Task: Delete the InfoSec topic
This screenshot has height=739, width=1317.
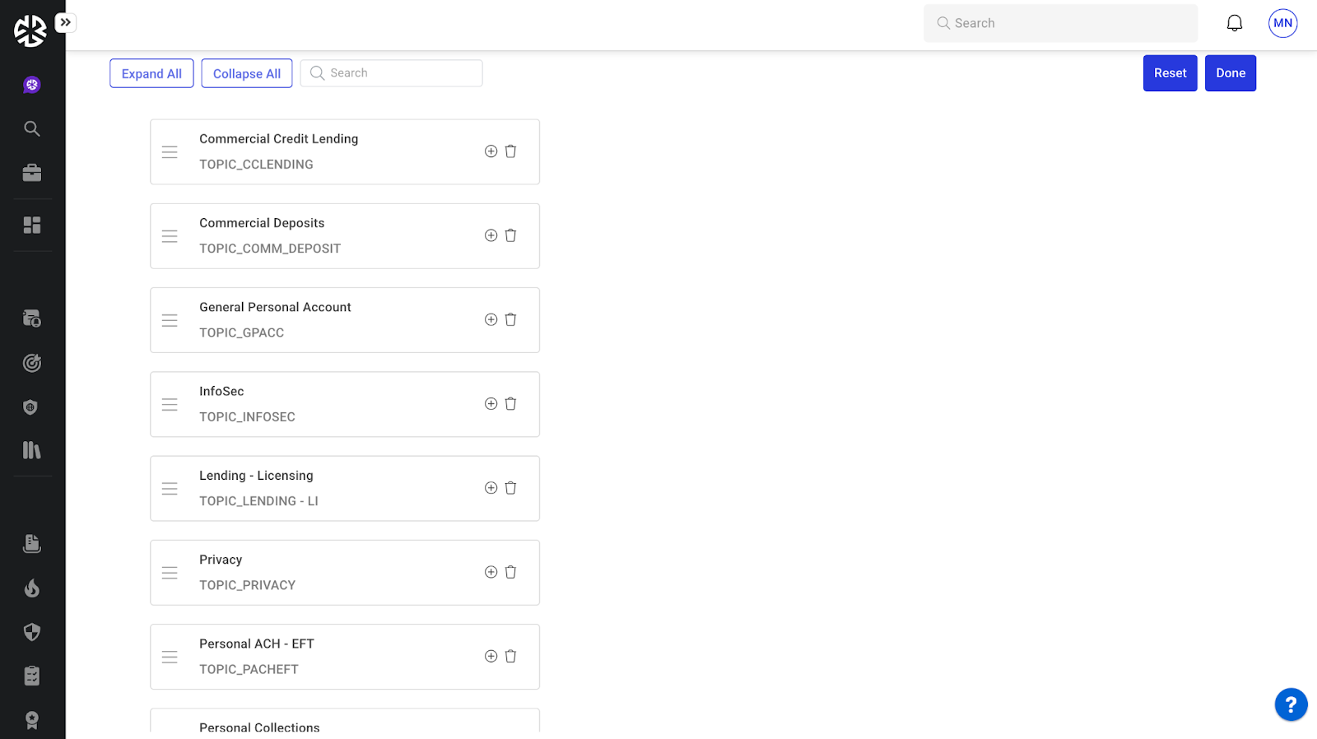Action: pos(510,403)
